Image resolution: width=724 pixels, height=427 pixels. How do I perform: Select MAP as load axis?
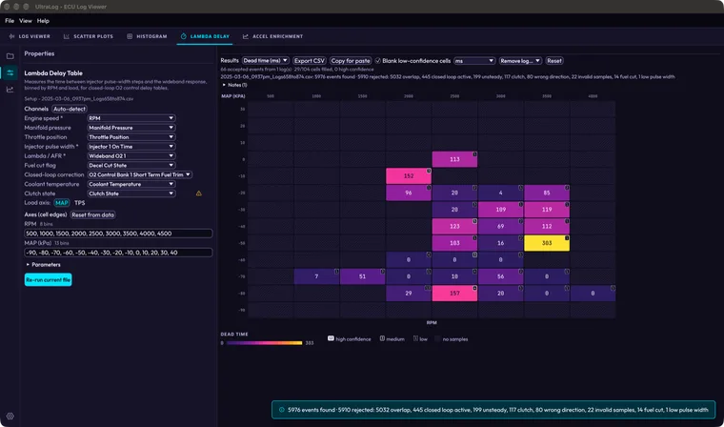tap(62, 202)
